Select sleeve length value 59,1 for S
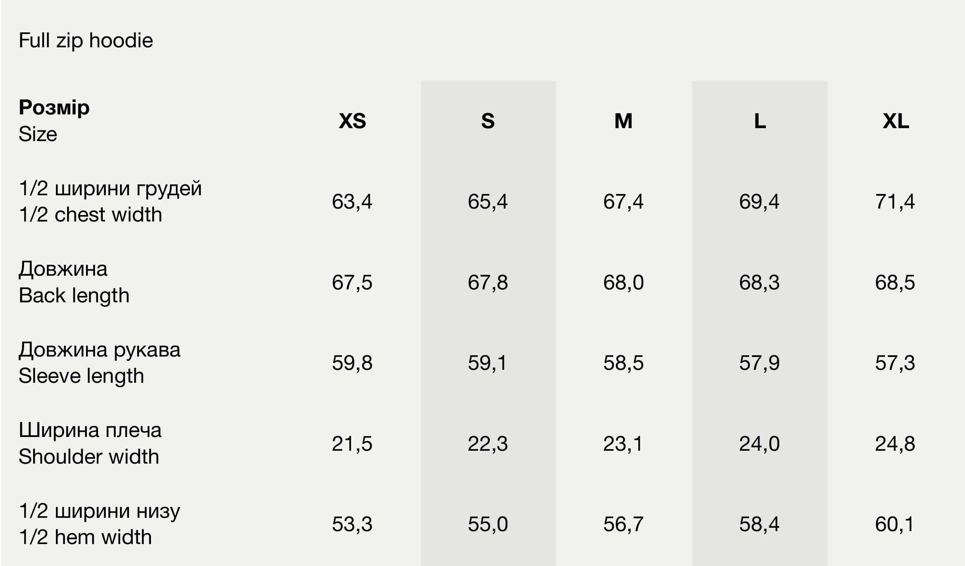The image size is (965, 566). tap(488, 363)
